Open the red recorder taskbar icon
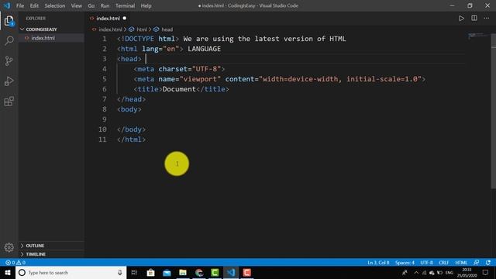 point(247,272)
